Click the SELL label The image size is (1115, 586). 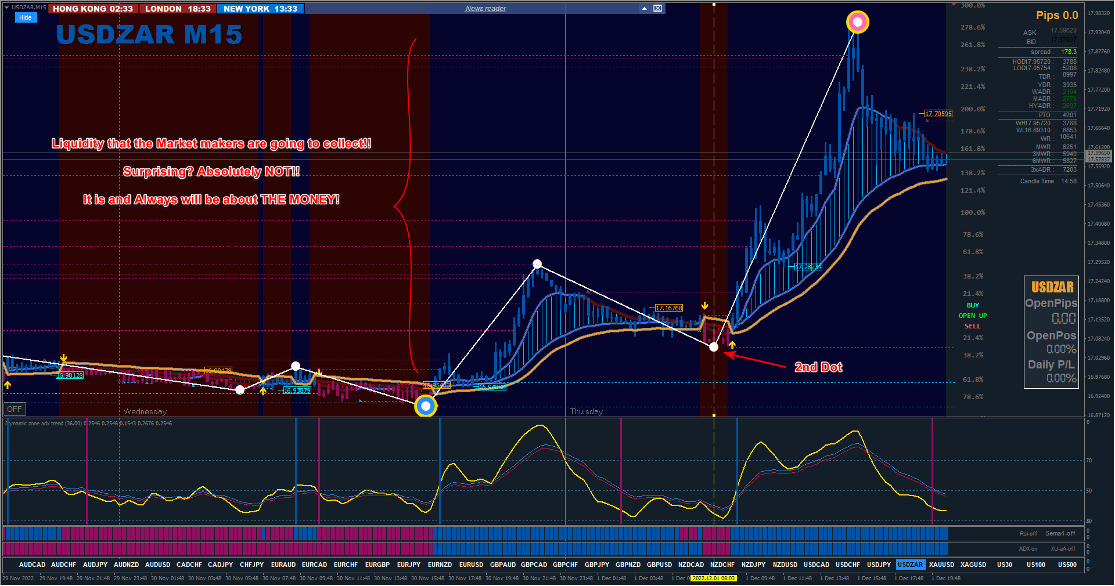tap(973, 326)
